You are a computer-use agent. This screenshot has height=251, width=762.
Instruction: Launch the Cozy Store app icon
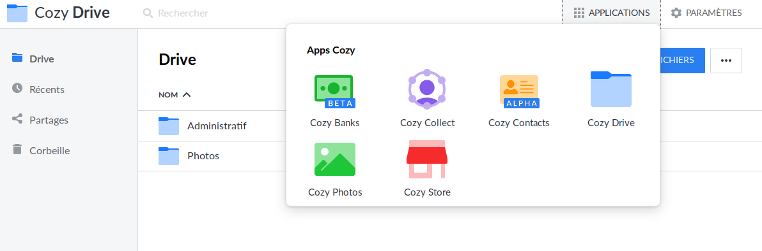pos(426,159)
